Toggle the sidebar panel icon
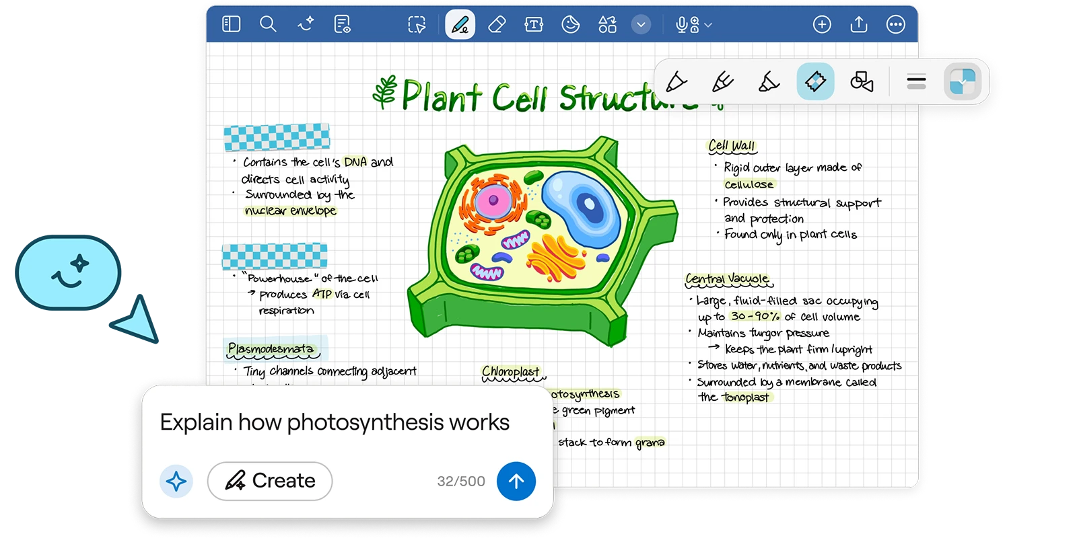The height and width of the screenshot is (538, 1077). click(231, 24)
